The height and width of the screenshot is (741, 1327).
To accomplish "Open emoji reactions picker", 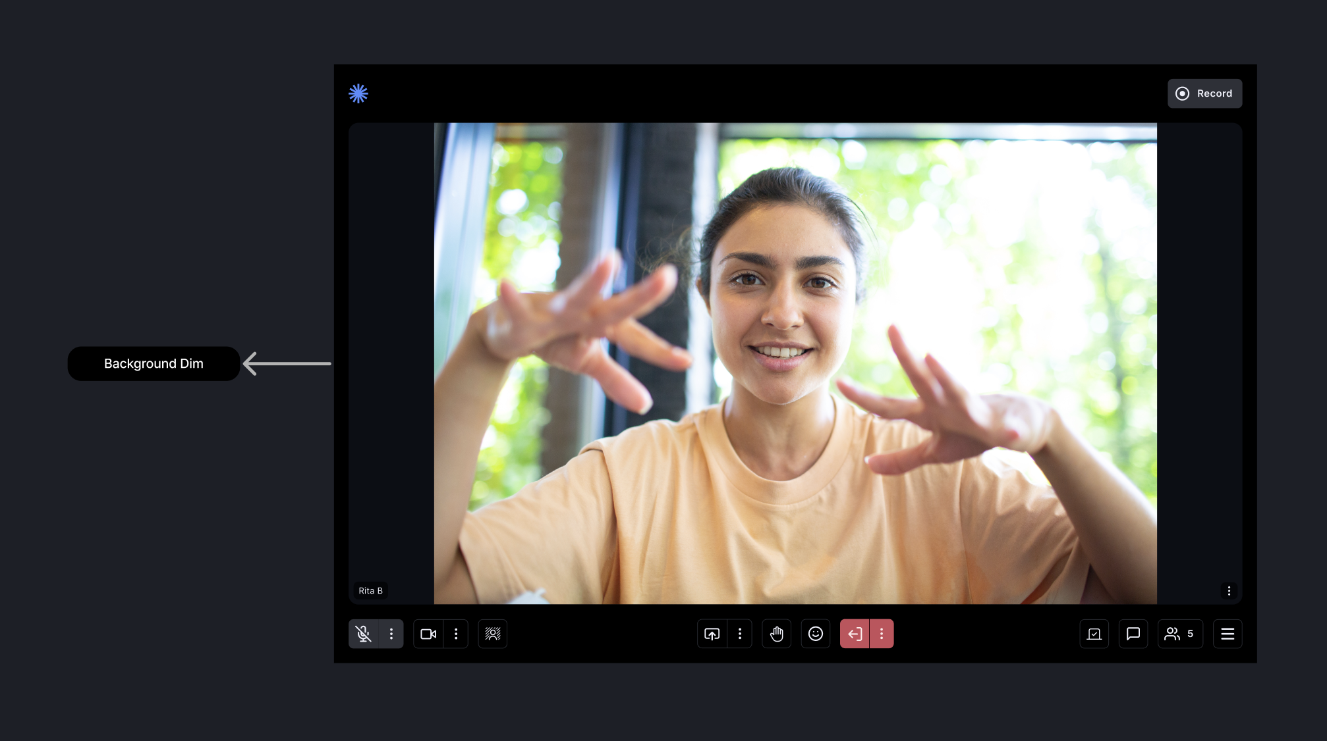I will pyautogui.click(x=816, y=634).
